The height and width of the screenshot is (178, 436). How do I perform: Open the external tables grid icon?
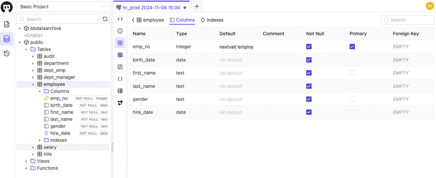click(120, 91)
